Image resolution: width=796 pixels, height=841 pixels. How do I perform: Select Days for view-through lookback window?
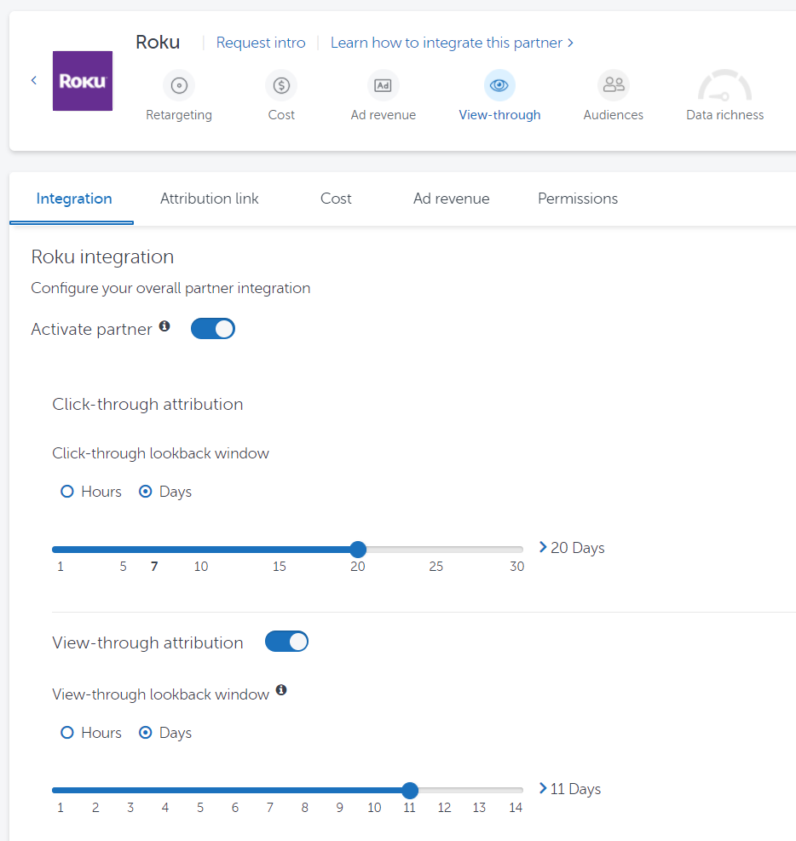[146, 733]
